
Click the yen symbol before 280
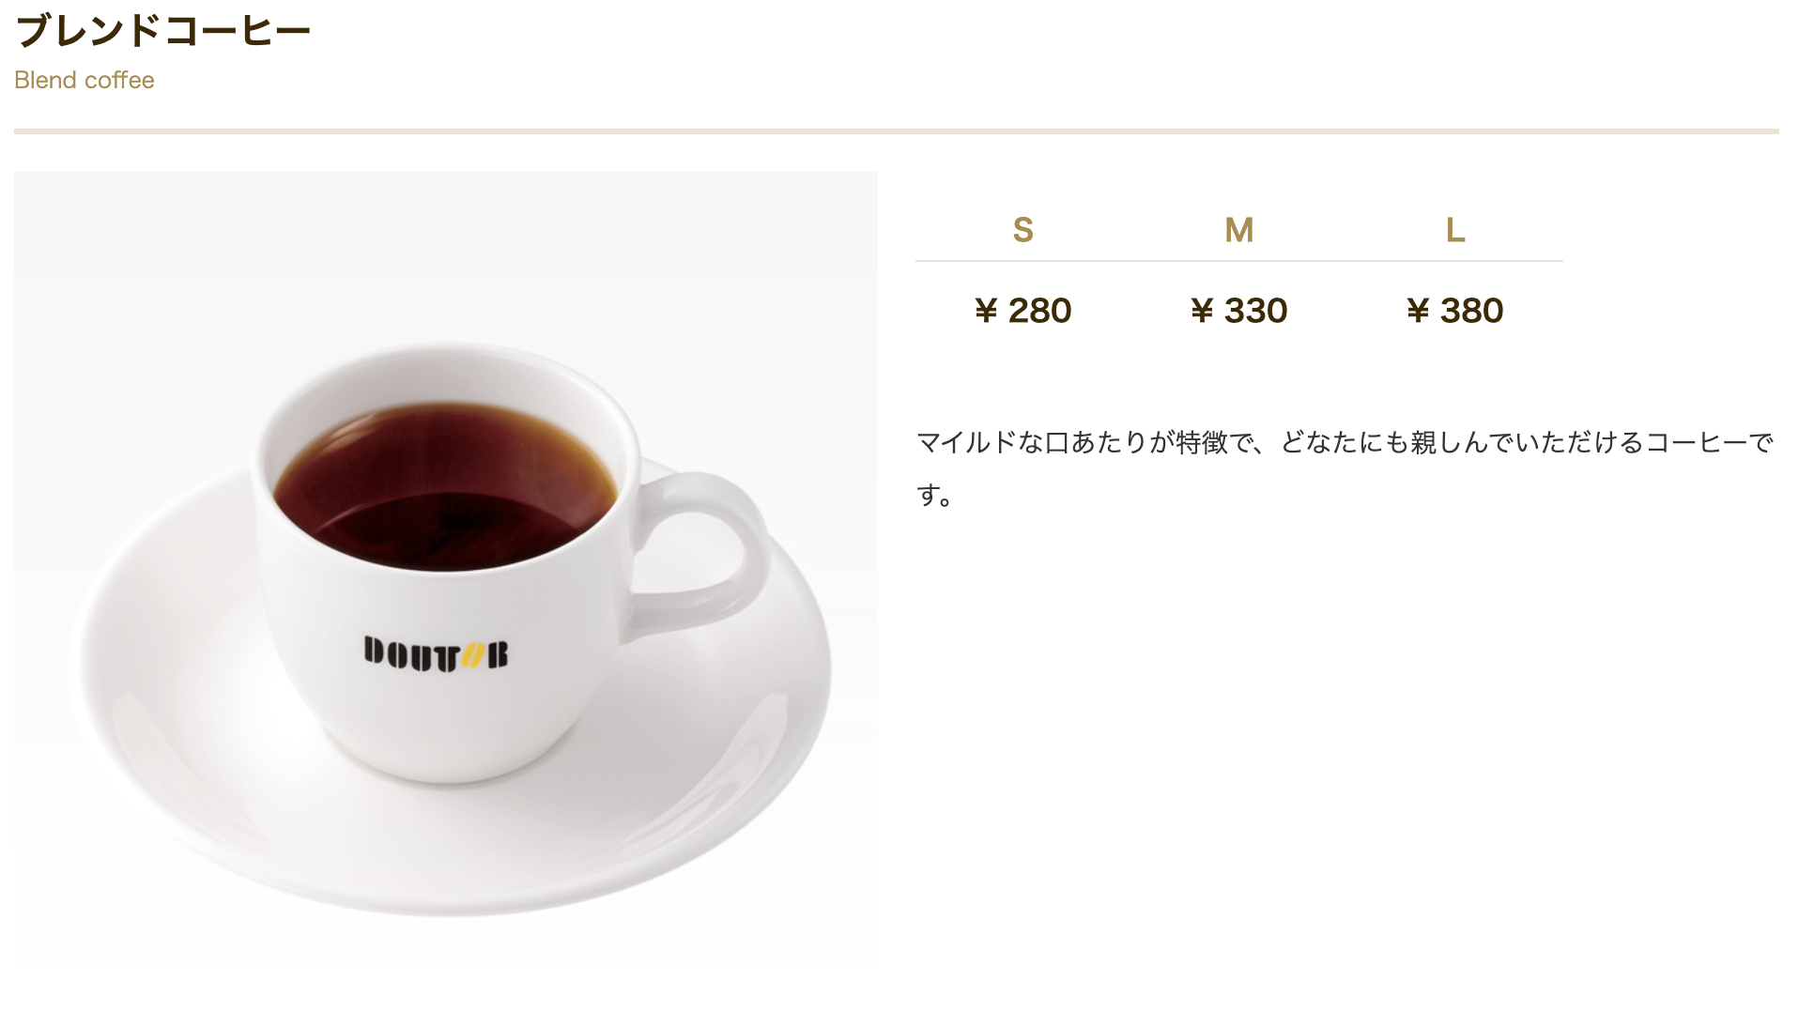tap(986, 311)
